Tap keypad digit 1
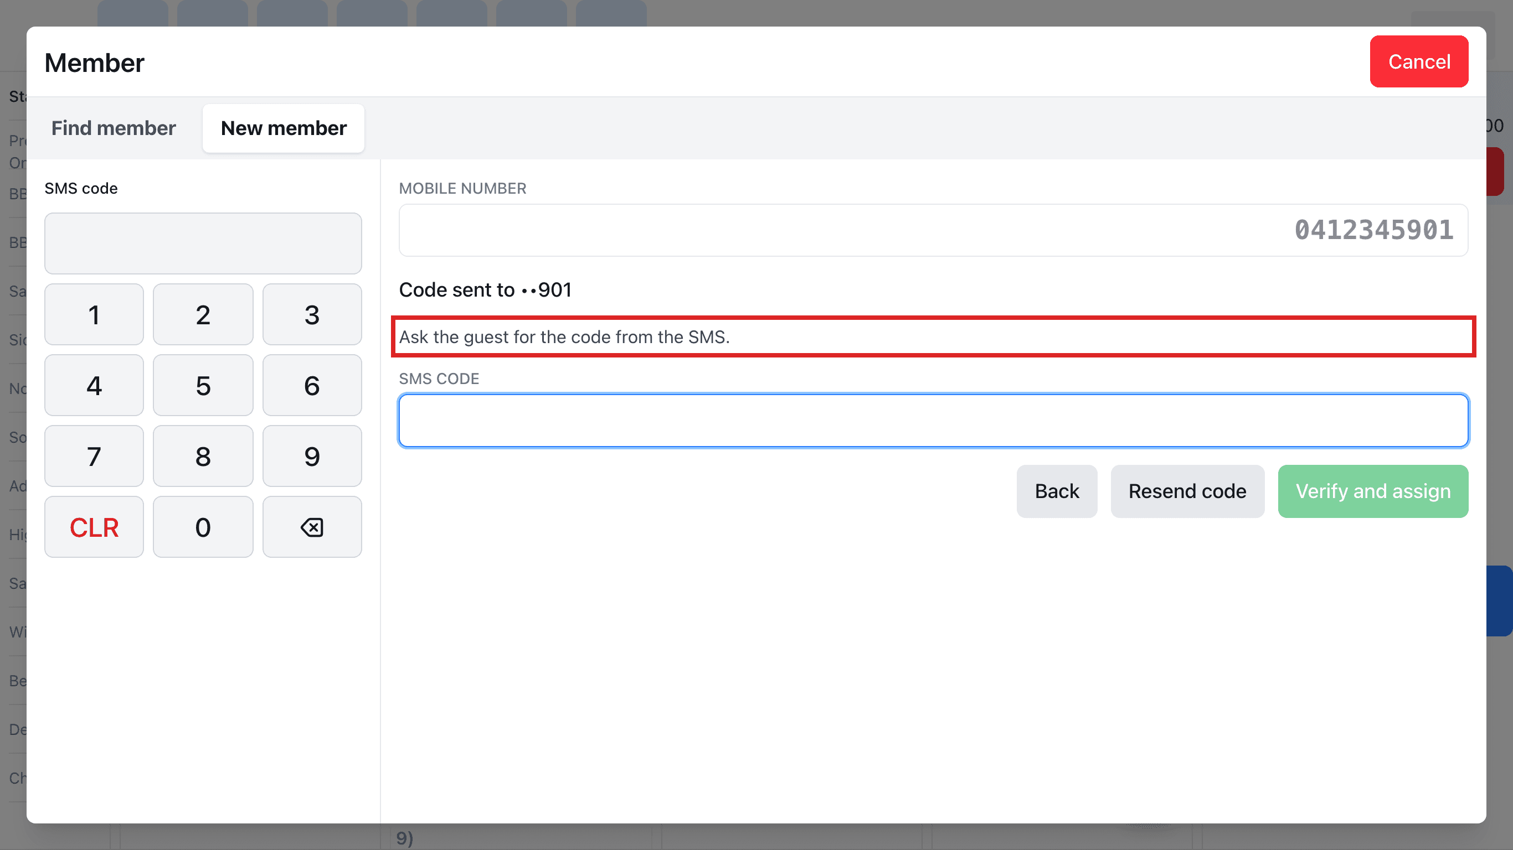The width and height of the screenshot is (1513, 850). click(x=94, y=315)
